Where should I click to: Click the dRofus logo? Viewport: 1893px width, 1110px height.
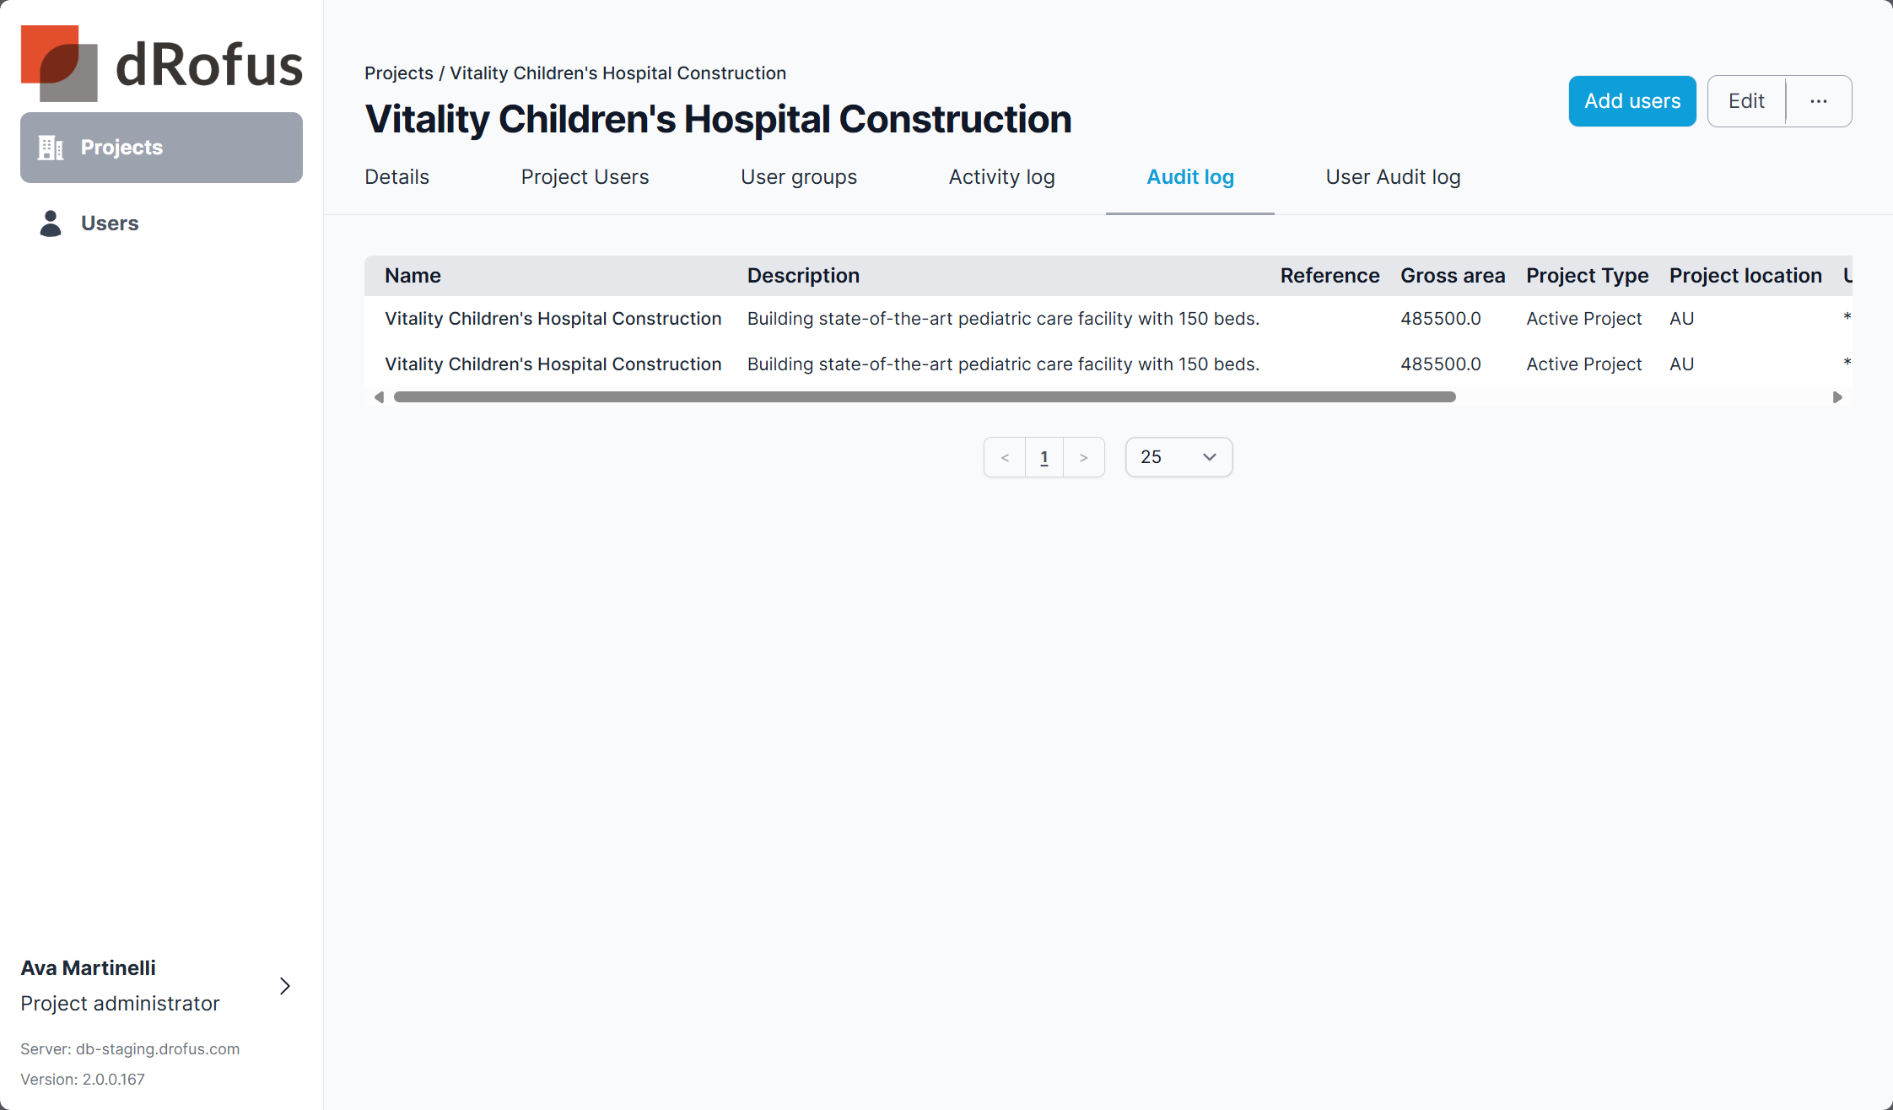pos(161,64)
